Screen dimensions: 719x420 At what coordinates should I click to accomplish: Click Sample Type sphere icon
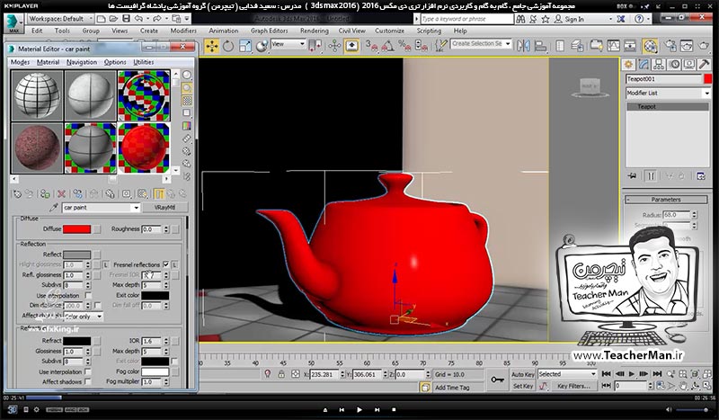[187, 76]
